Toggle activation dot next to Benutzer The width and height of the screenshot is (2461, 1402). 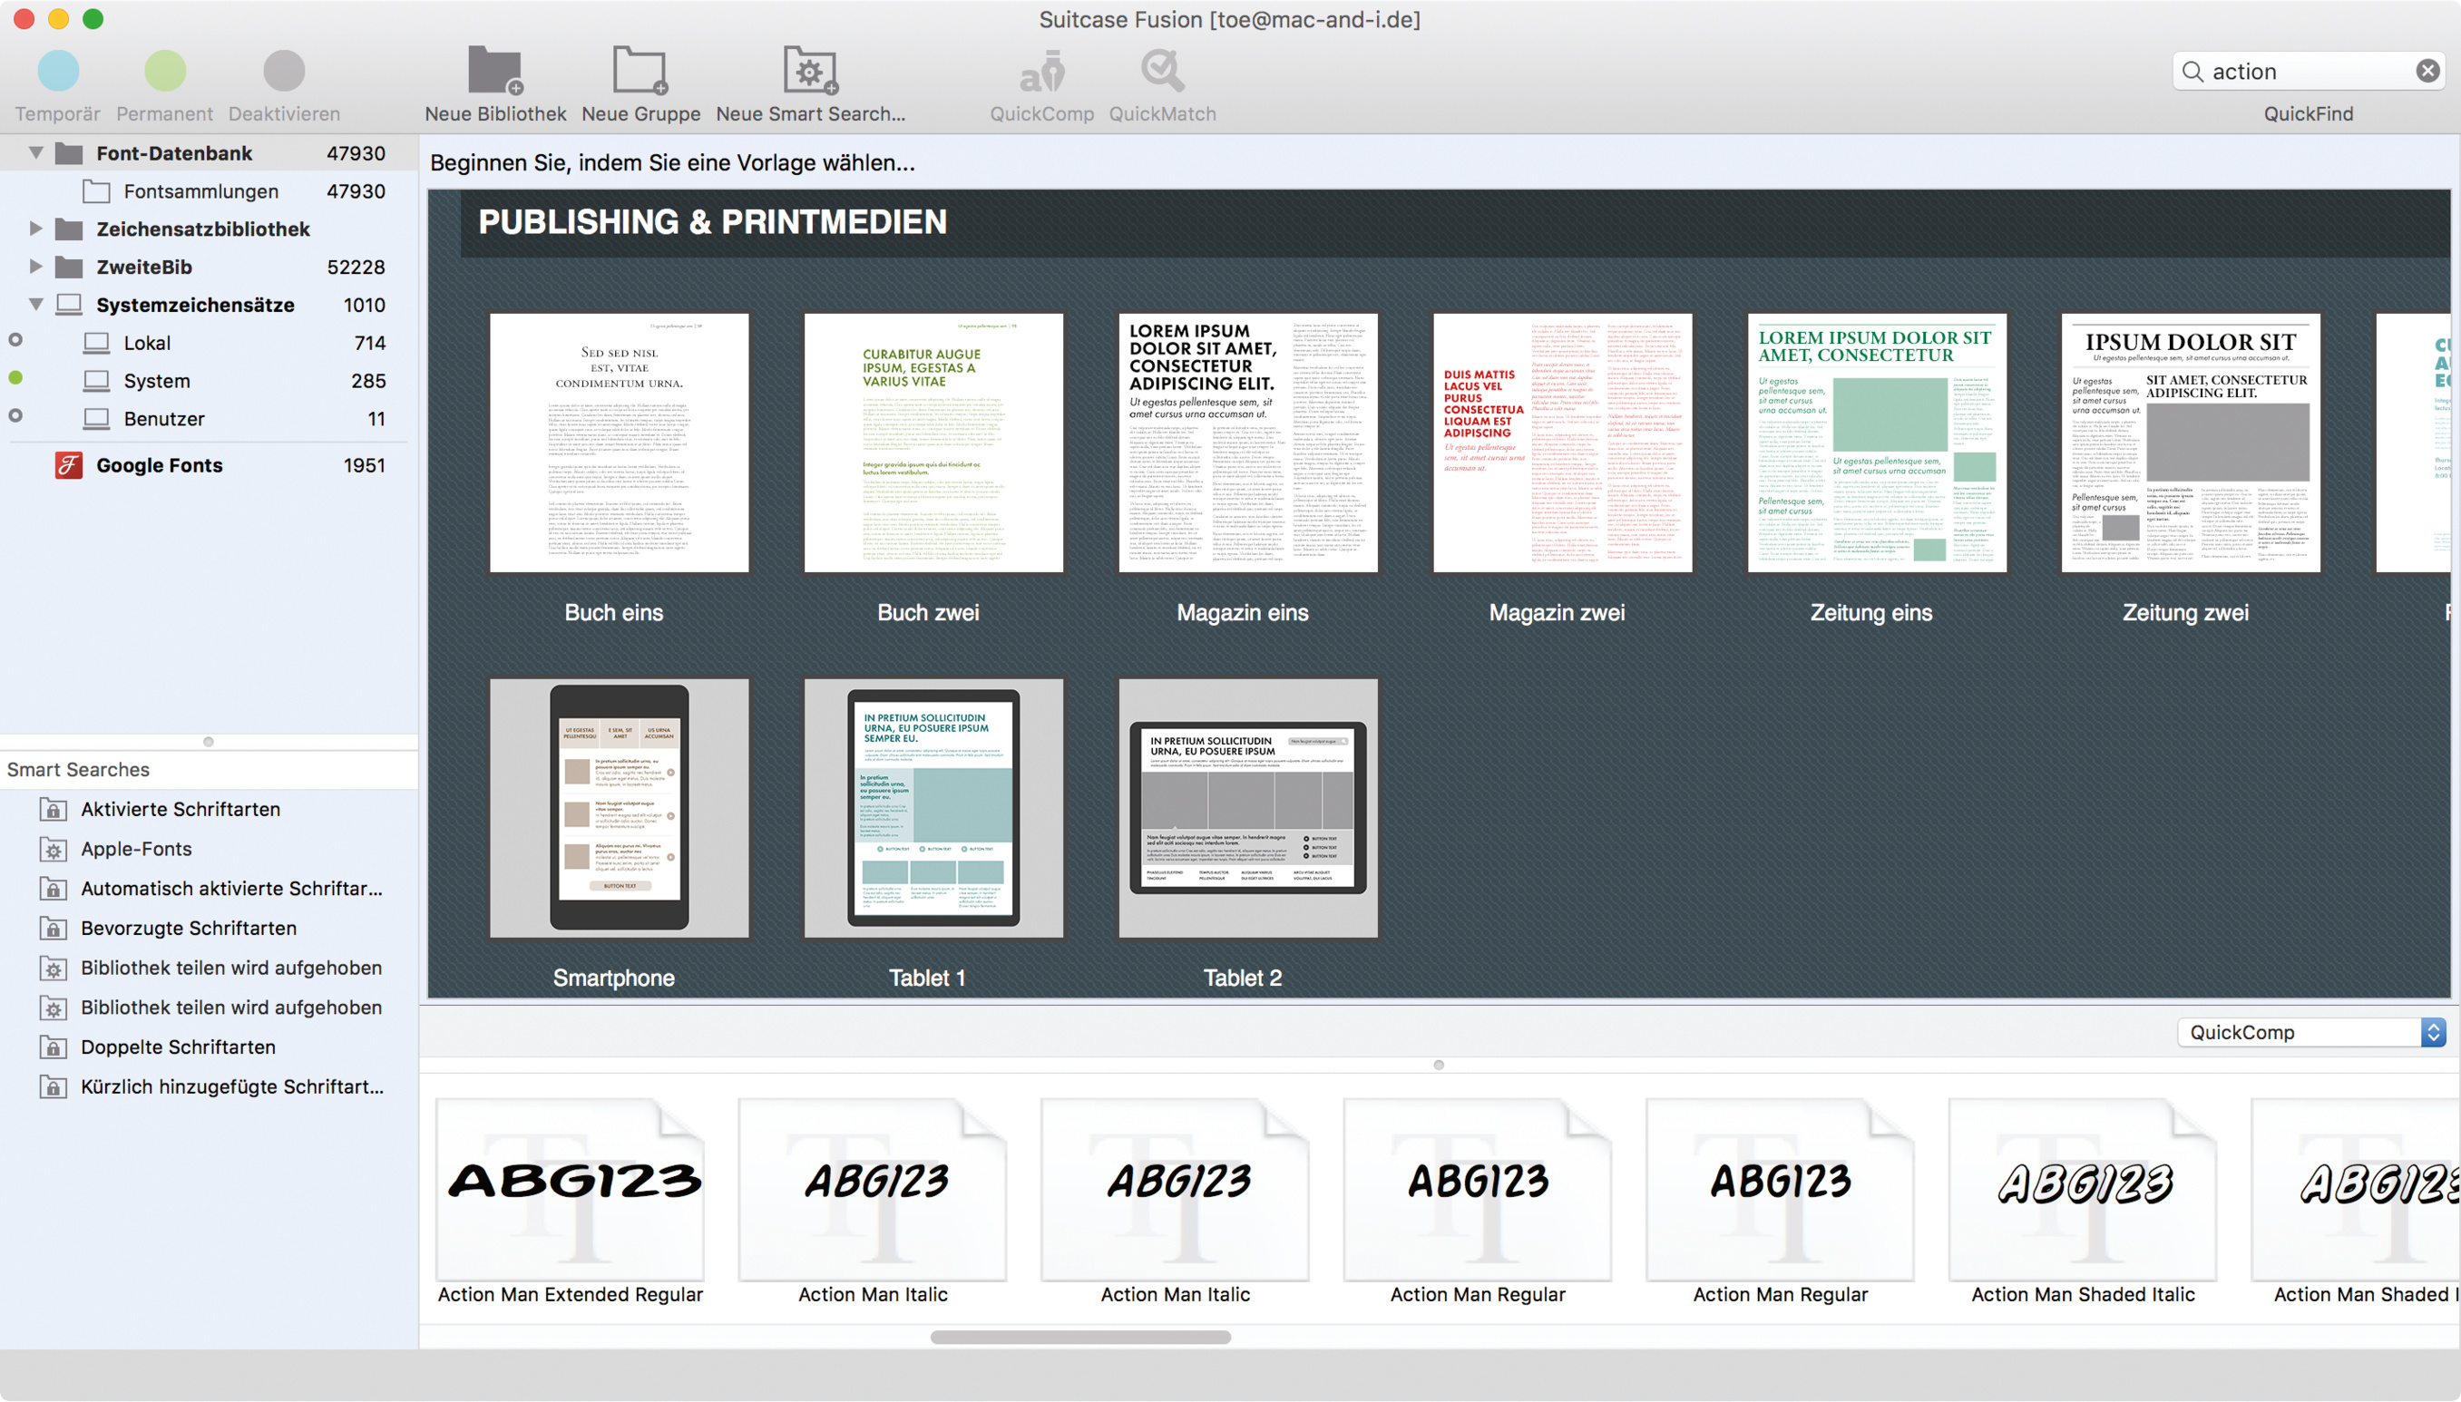click(x=15, y=416)
